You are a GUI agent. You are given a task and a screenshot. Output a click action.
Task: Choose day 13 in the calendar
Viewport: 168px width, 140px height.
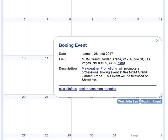(x=24, y=58)
